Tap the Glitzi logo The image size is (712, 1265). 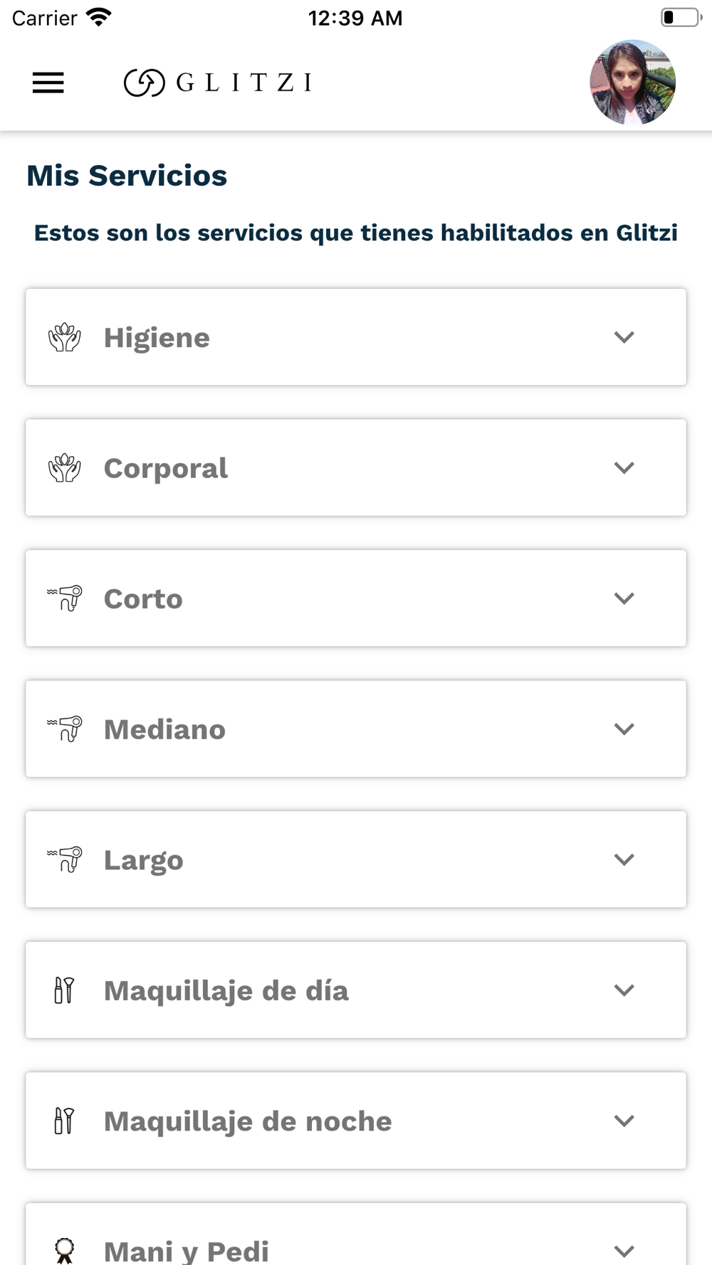[x=218, y=83]
